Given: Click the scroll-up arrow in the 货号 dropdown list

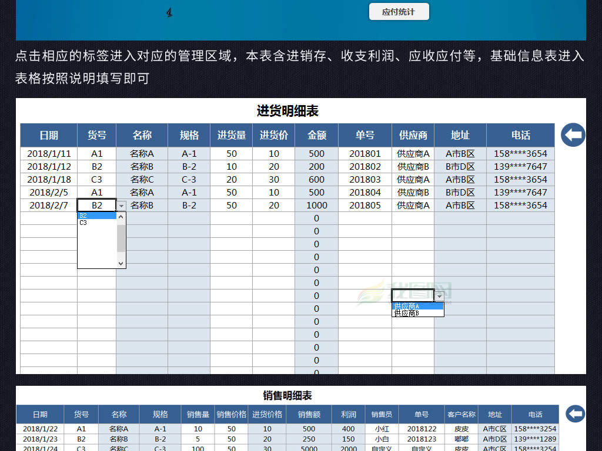Looking at the screenshot, I should tap(121, 216).
